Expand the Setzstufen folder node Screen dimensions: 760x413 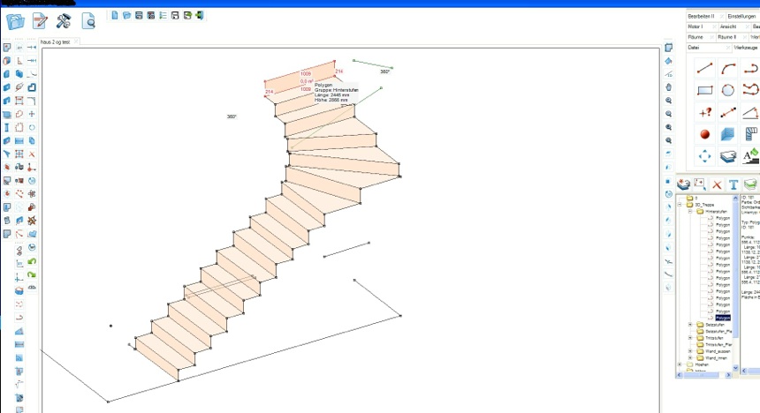tap(689, 325)
